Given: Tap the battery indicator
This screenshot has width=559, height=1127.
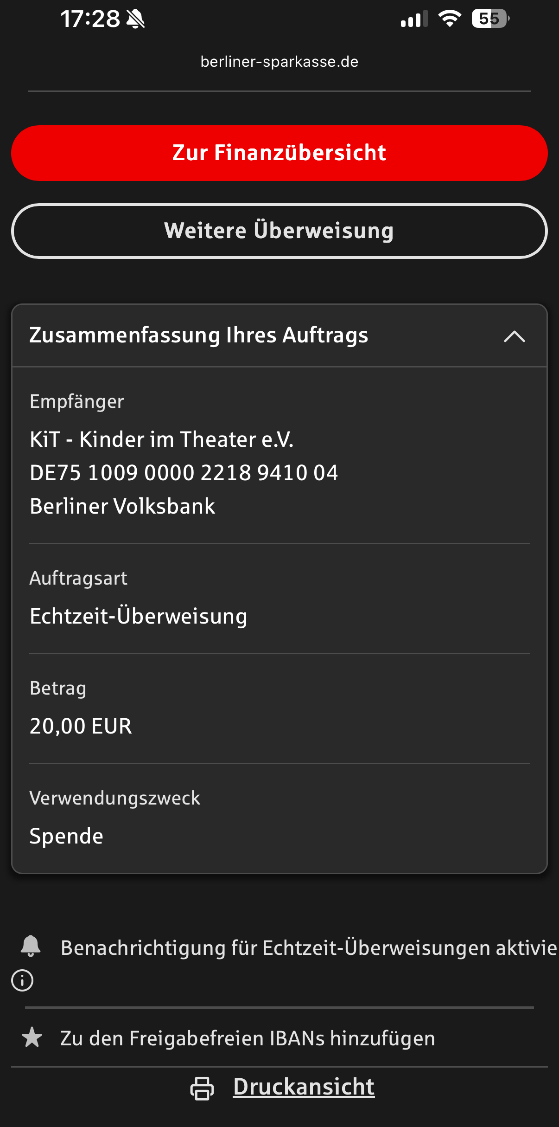Looking at the screenshot, I should 490,19.
